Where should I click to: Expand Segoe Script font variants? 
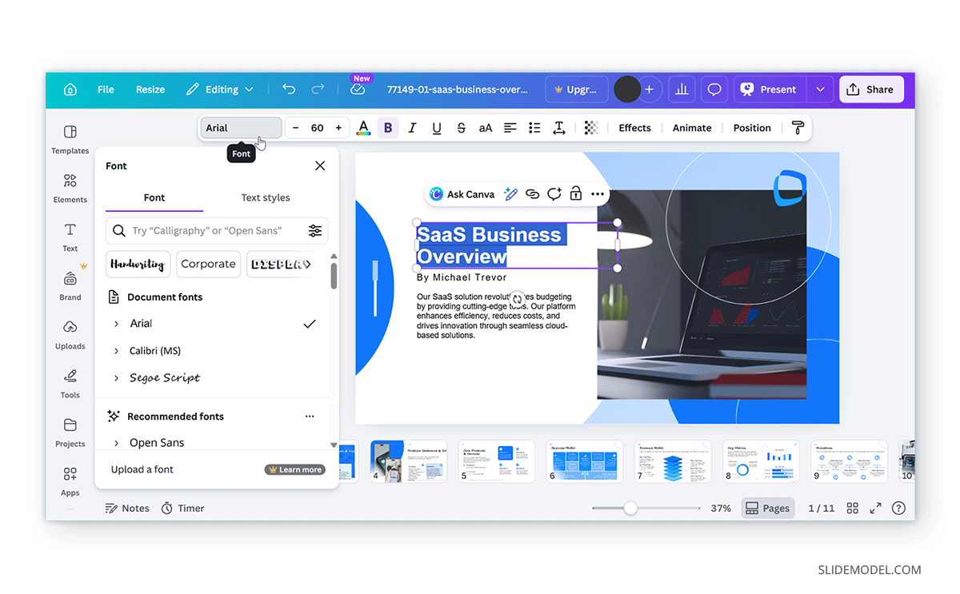click(x=116, y=378)
